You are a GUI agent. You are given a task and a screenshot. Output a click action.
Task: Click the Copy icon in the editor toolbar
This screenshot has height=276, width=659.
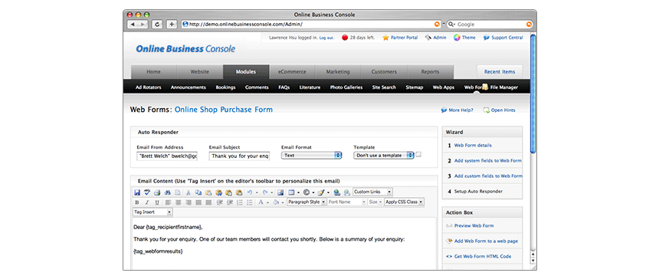coord(198,192)
